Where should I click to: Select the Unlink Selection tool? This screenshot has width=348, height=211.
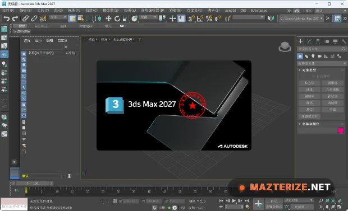tap(34, 18)
